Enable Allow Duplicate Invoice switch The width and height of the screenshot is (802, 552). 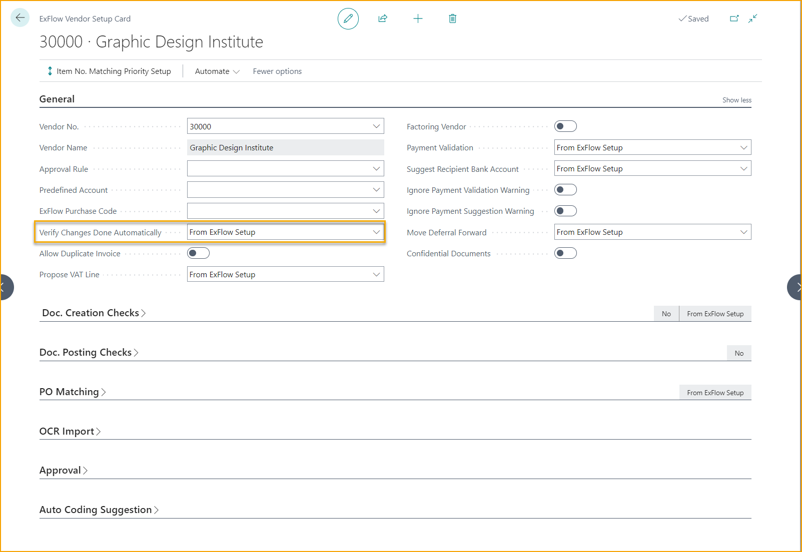[x=198, y=253]
